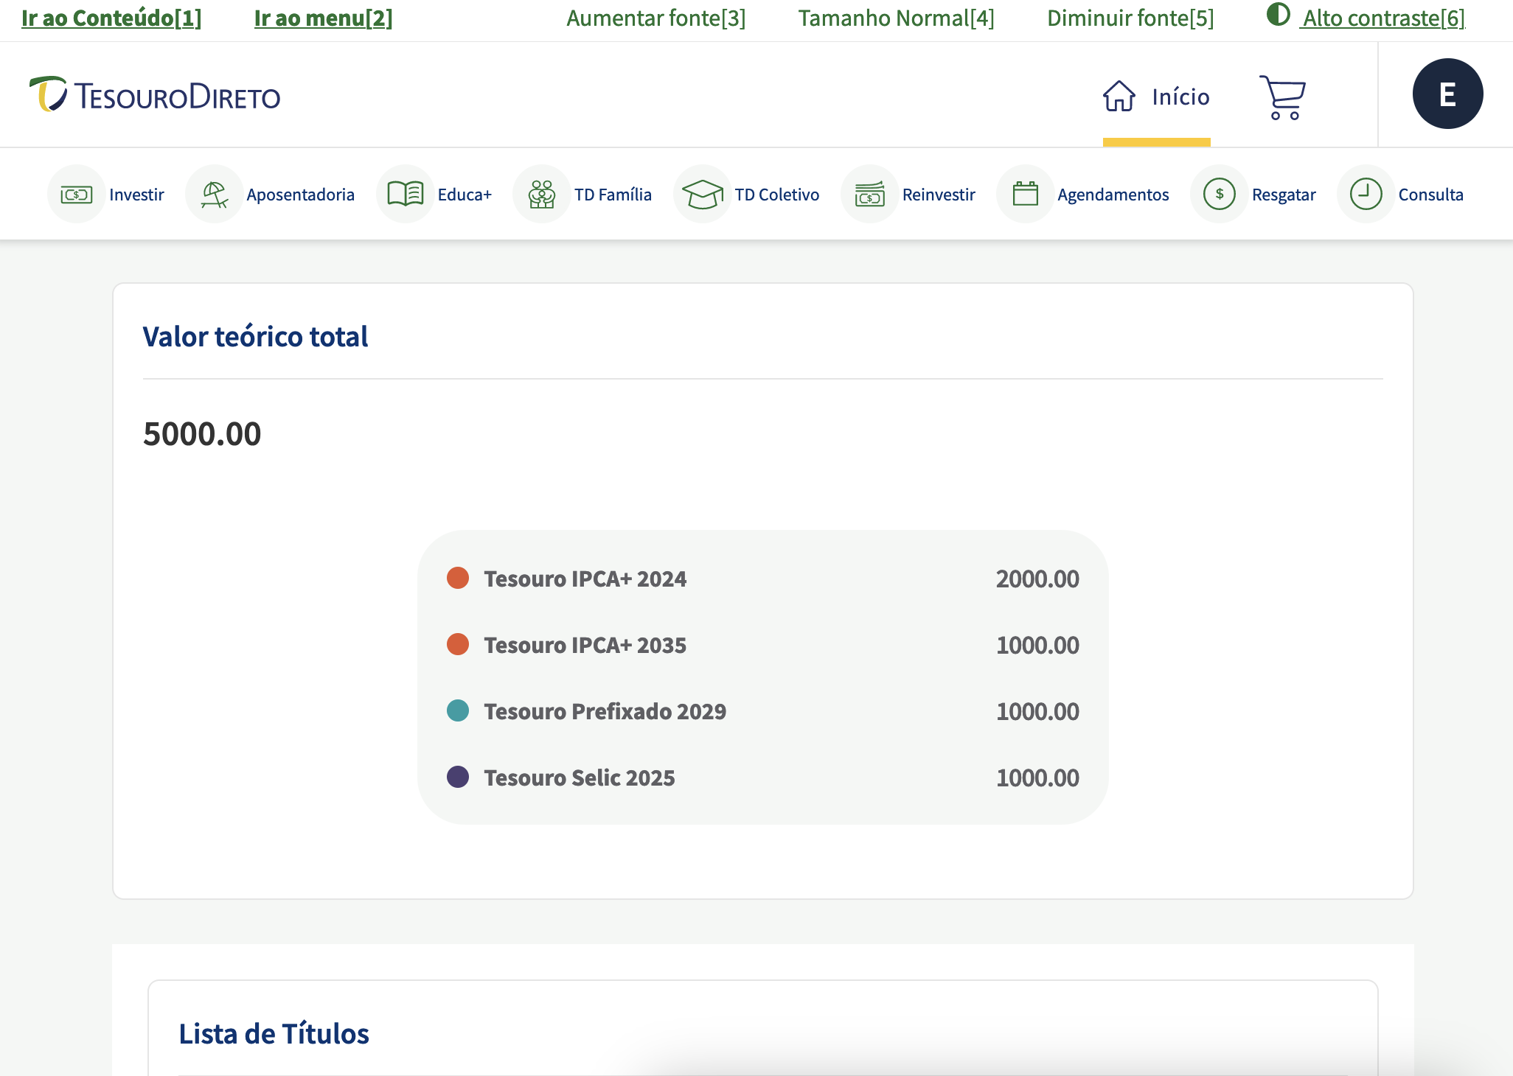Open the shopping cart
Image resolution: width=1513 pixels, height=1076 pixels.
click(x=1283, y=97)
